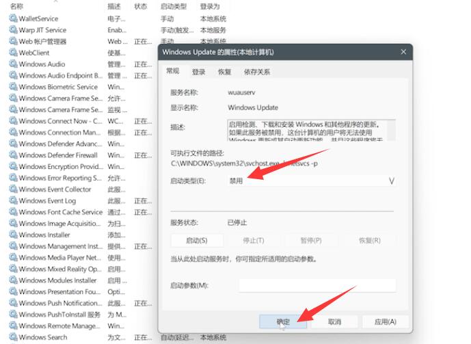
Task: Click the icon beside Windows Event Log
Action: [x=13, y=200]
